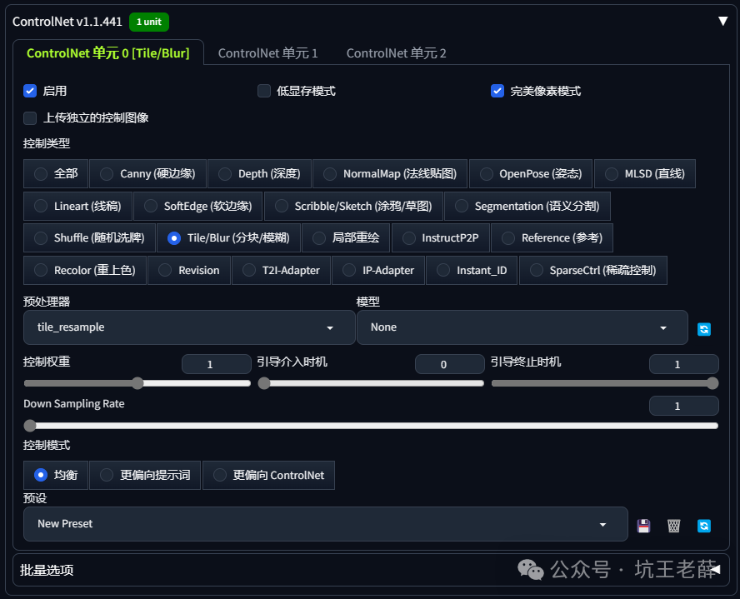The width and height of the screenshot is (740, 599).
Task: Check 上传独立的控制图像 option
Action: pos(30,118)
